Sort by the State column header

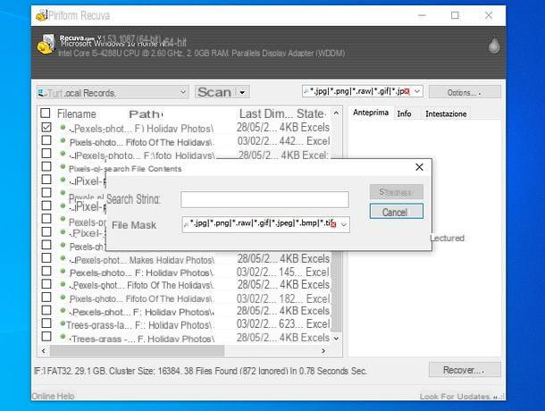[x=311, y=113]
